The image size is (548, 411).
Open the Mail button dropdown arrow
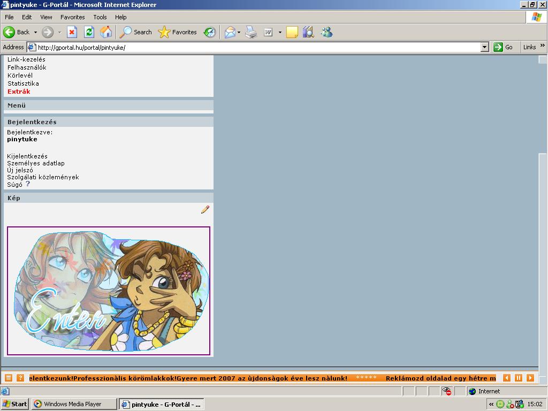(239, 32)
